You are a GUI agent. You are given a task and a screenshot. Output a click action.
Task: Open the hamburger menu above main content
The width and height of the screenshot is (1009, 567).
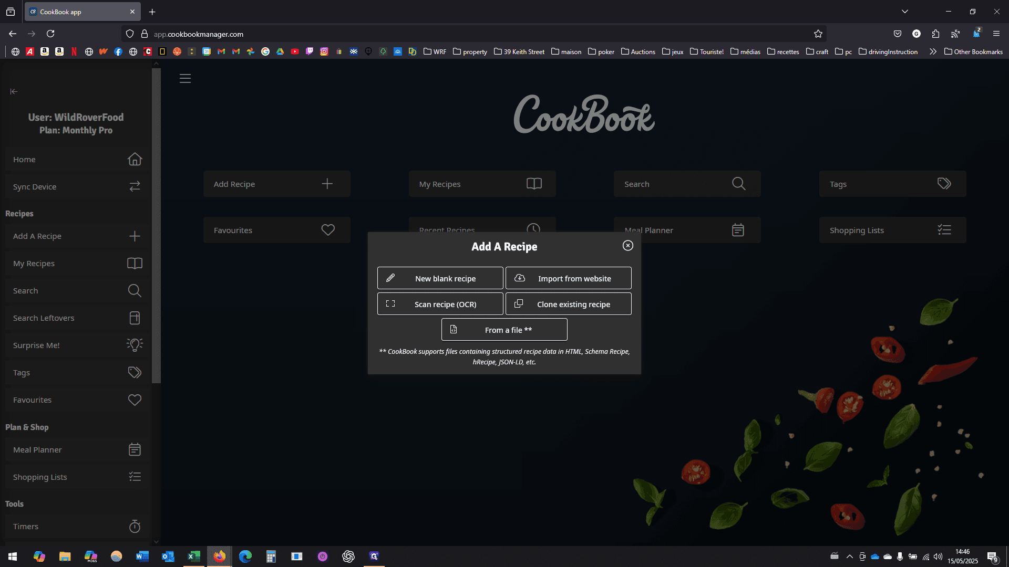tap(185, 79)
